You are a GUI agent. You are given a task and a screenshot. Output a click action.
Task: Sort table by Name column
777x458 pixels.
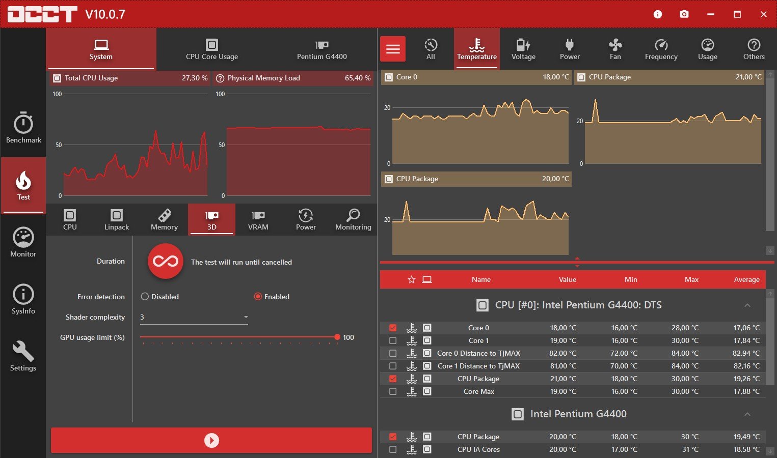[481, 279]
